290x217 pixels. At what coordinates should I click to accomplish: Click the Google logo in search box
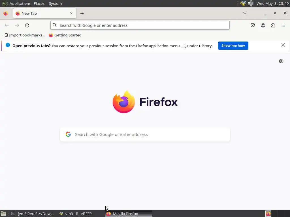(68, 134)
